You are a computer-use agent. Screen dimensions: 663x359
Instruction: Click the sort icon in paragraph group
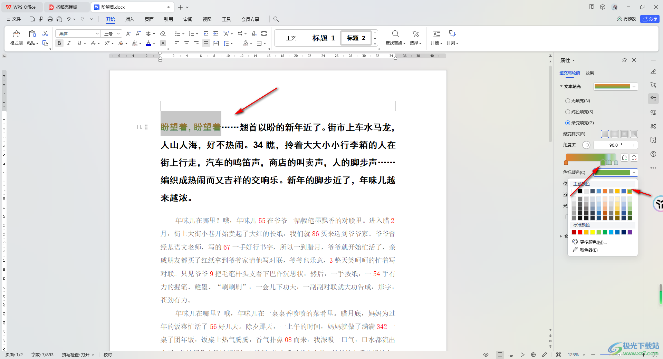coord(254,33)
